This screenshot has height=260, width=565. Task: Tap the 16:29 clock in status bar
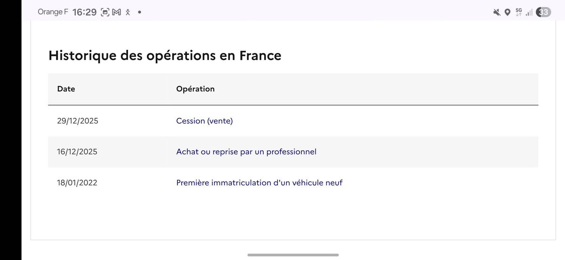click(85, 12)
